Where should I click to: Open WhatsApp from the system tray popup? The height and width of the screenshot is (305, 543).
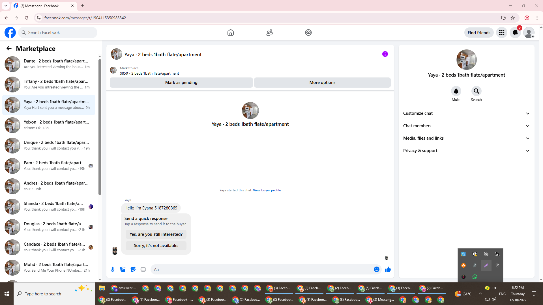pos(475,277)
